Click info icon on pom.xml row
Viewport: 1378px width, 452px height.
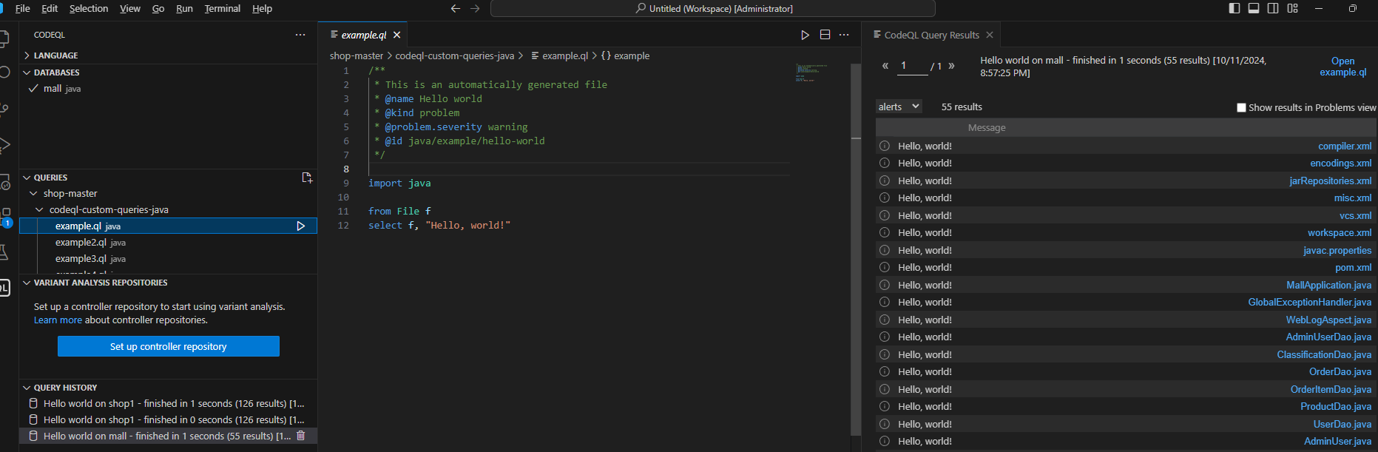click(x=885, y=267)
